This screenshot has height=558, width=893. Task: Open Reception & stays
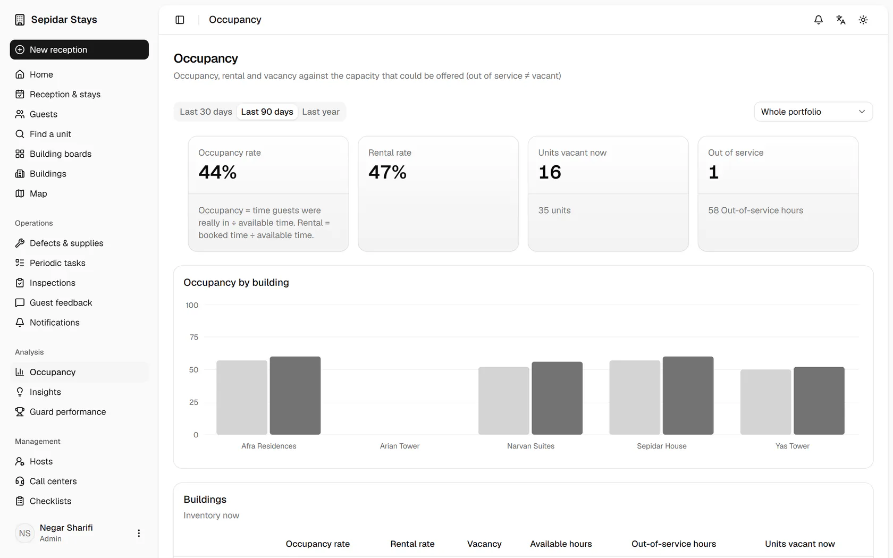point(79,94)
